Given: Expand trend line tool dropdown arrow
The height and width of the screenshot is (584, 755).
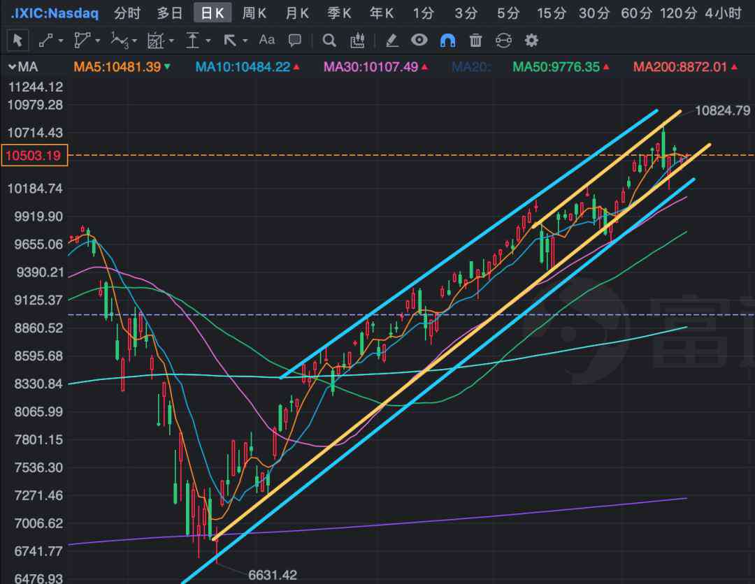Looking at the screenshot, I should (x=61, y=41).
